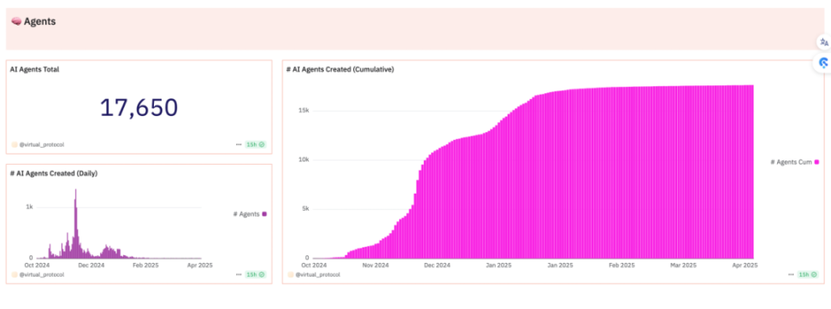Viewport: 831px width, 309px height.
Task: Open three-dot menu on Cumulative agents chart
Action: pos(792,275)
